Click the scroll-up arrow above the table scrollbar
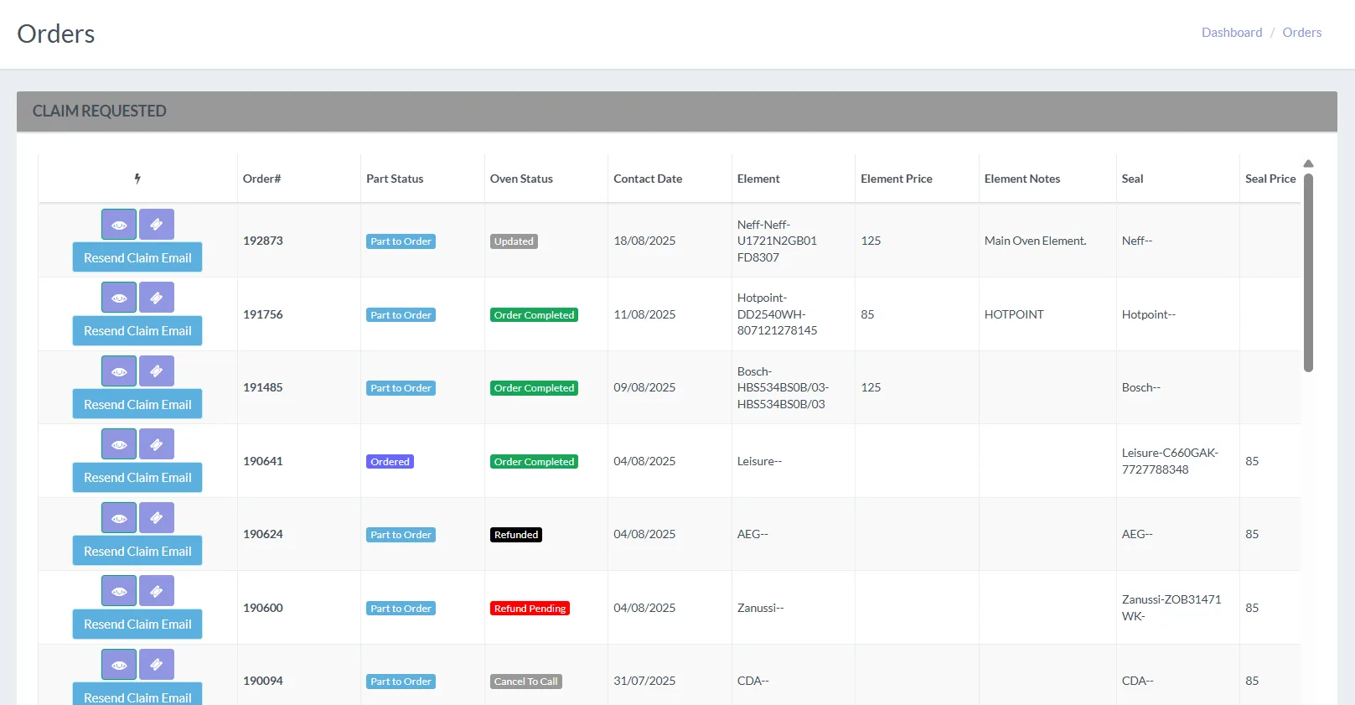Screen dimensions: 1355x705 pos(1308,163)
